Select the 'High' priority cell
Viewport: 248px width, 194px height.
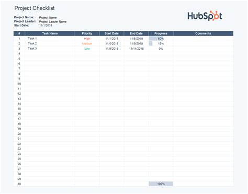click(x=87, y=39)
